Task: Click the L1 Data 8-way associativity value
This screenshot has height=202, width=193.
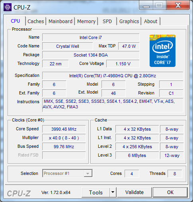Action: (x=172, y=129)
